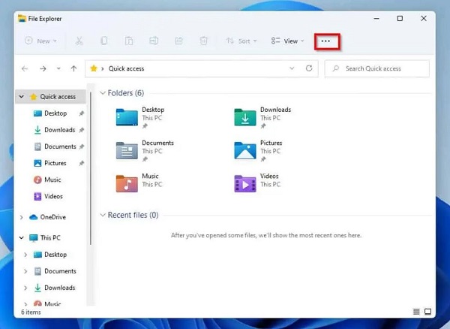Image resolution: width=450 pixels, height=329 pixels.
Task: Expand address bar history chevron
Action: click(x=292, y=68)
